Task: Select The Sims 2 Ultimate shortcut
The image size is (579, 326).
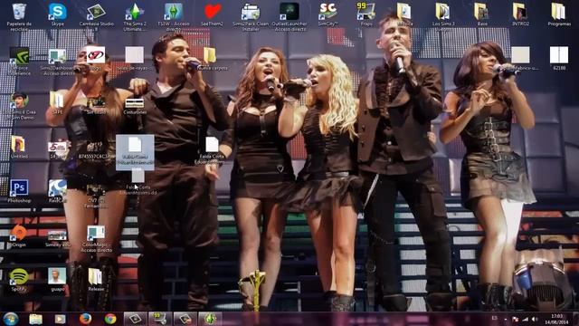Action: [135, 17]
